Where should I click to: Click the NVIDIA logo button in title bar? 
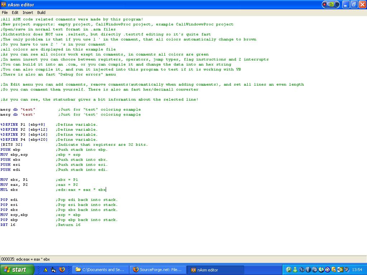coord(331,5)
